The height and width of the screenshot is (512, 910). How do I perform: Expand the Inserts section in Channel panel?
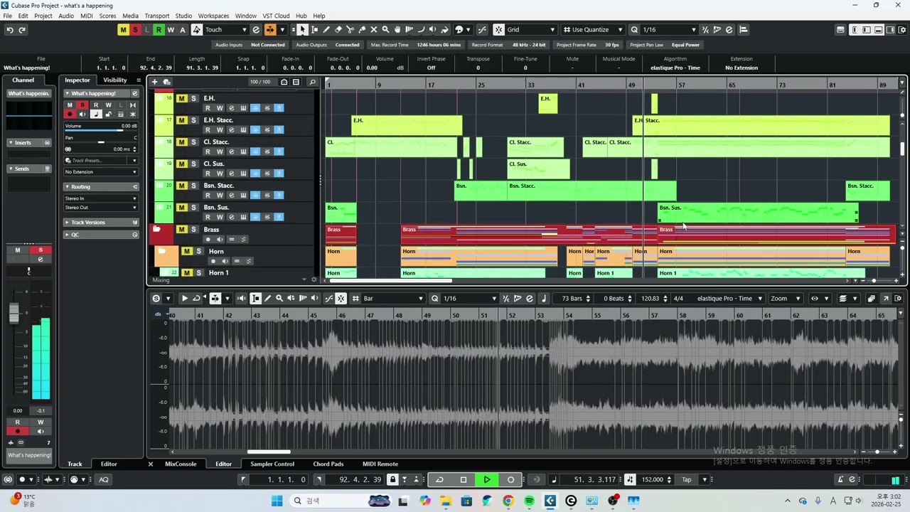(29, 143)
